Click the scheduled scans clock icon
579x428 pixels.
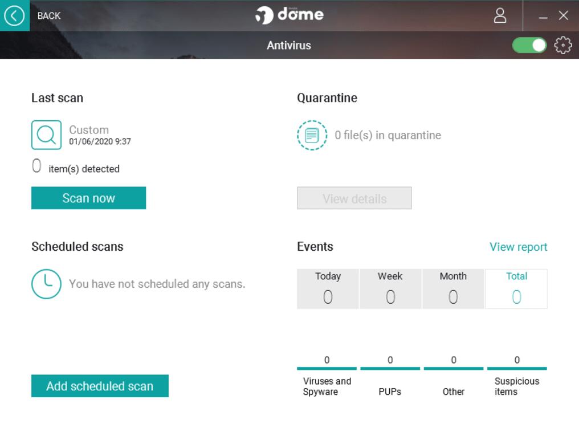coord(46,284)
